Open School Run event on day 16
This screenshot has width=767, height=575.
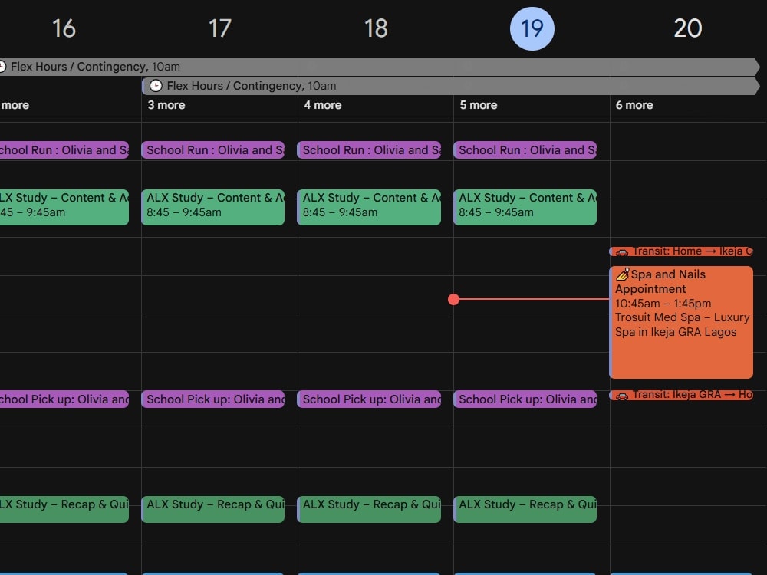point(64,150)
